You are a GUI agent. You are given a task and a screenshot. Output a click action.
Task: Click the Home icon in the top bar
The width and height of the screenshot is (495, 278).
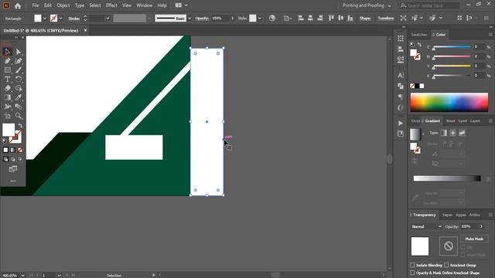coord(18,5)
